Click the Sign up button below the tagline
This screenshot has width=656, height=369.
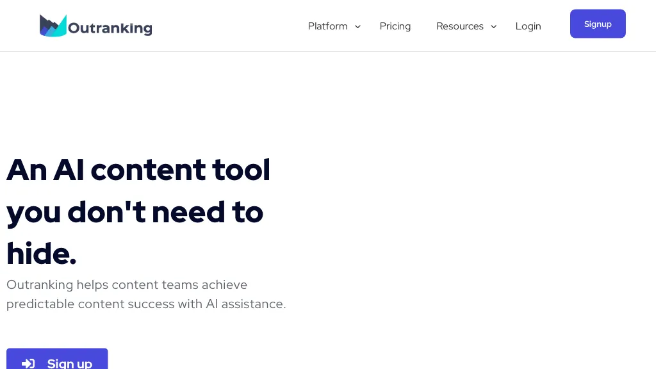tap(57, 362)
